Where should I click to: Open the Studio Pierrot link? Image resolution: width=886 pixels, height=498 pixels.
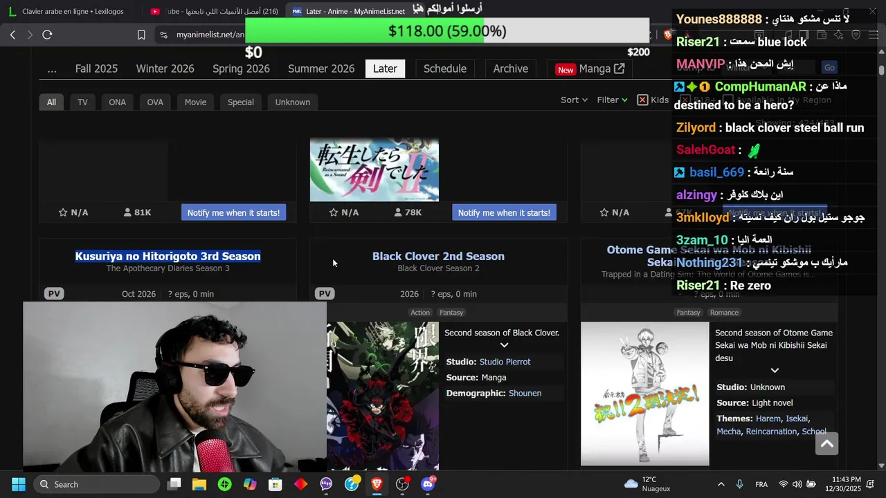[x=505, y=362]
